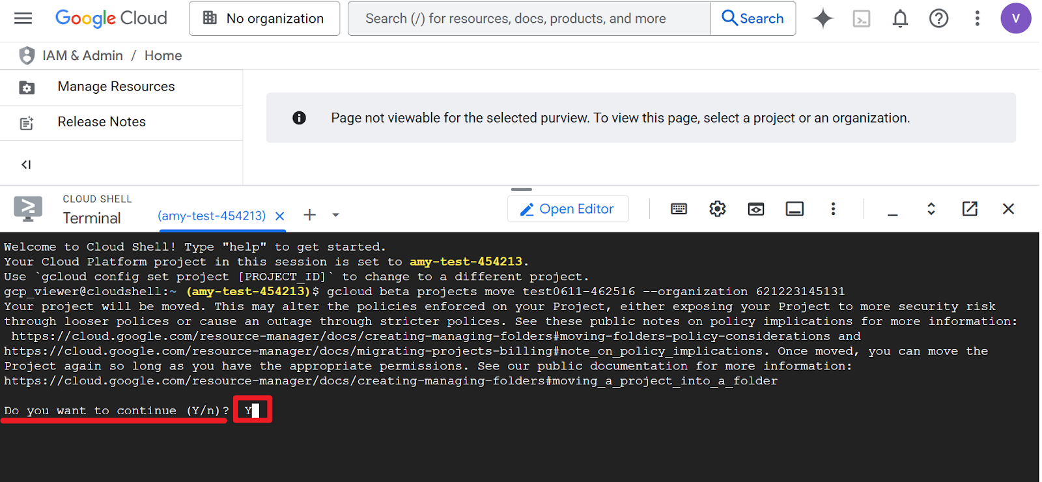Click the Google Cloud logo
Viewport: 1042px width, 482px height.
(x=111, y=18)
